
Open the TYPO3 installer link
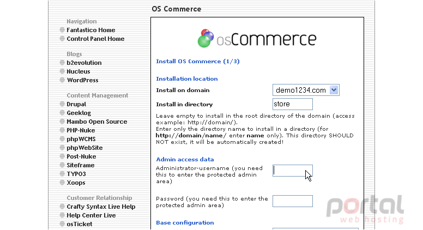76,174
